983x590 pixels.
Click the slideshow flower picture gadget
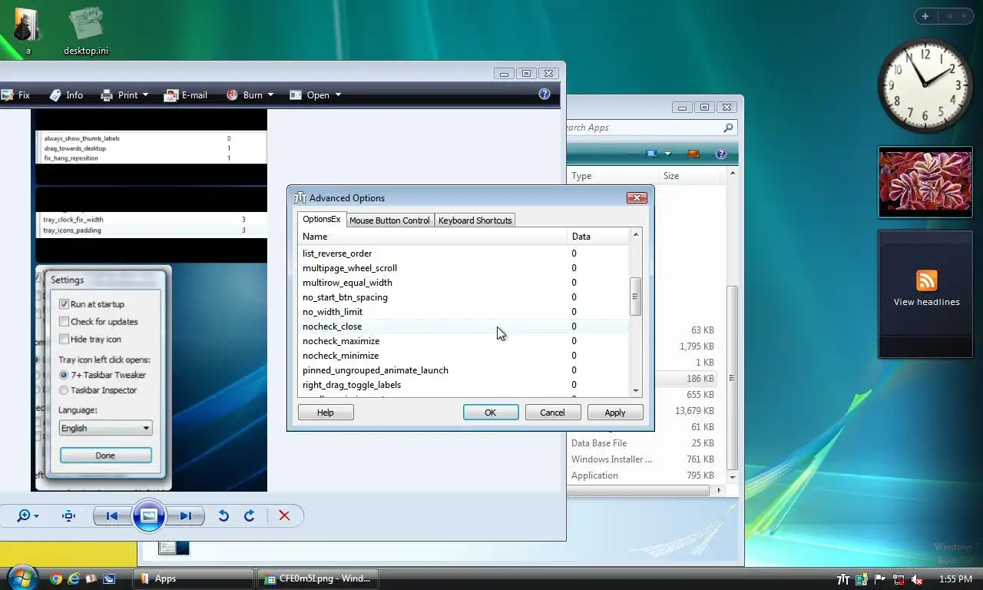(925, 182)
